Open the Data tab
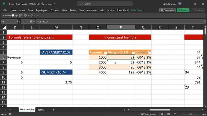The image size is (207, 116). 65,10
